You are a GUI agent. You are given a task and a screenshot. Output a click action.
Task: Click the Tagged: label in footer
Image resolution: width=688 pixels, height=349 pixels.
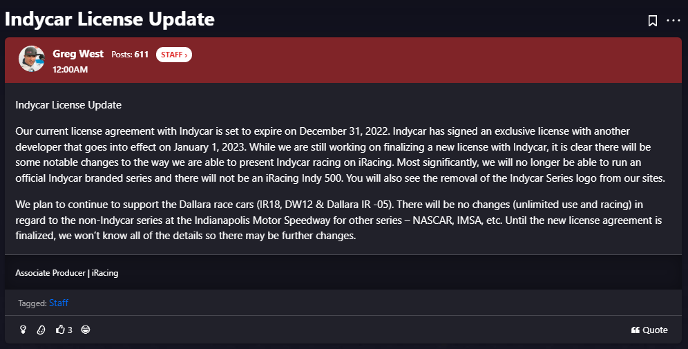(32, 303)
